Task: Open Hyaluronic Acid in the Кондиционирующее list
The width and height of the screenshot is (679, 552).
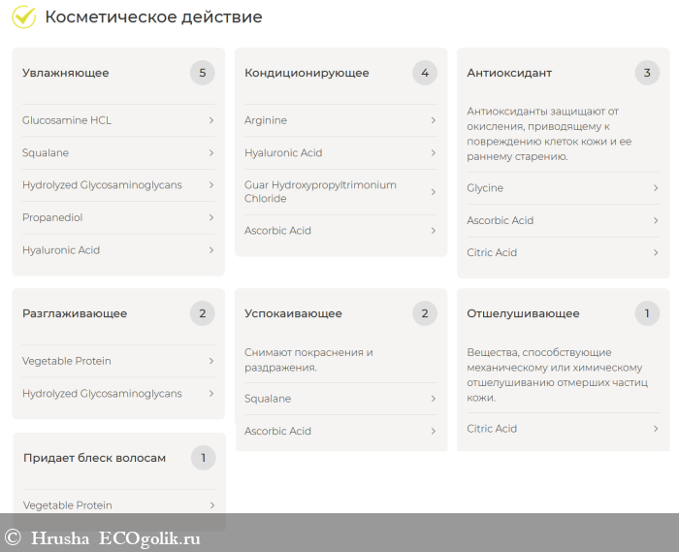Action: pyautogui.click(x=340, y=153)
